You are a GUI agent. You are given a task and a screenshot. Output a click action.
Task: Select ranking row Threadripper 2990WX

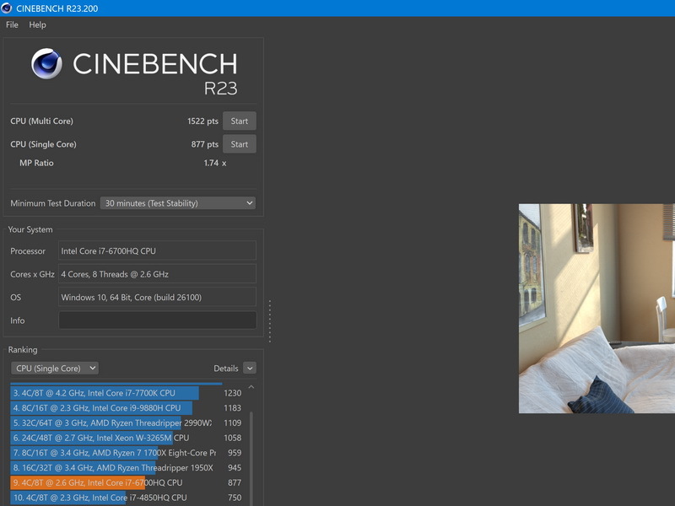pyautogui.click(x=127, y=423)
